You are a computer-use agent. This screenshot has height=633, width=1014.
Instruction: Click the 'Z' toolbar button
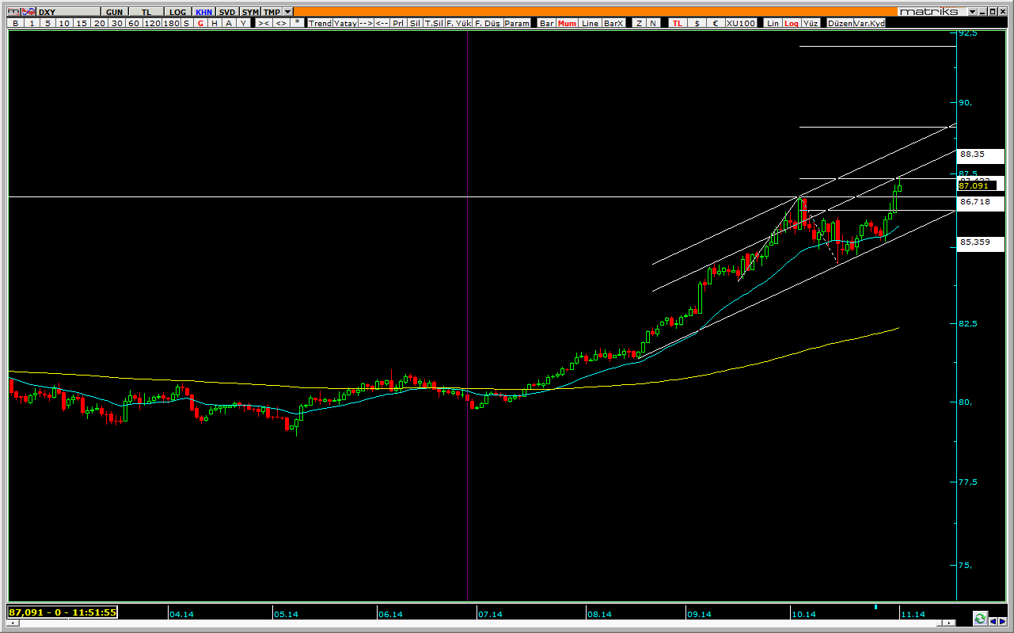point(639,23)
